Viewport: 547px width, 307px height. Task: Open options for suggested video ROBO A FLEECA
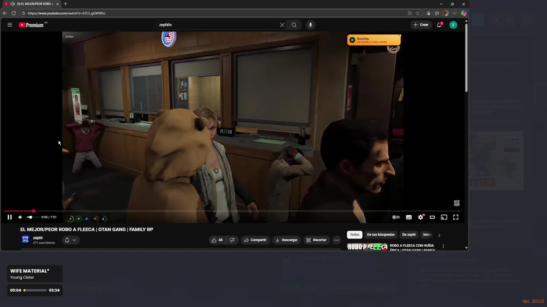pos(443,246)
